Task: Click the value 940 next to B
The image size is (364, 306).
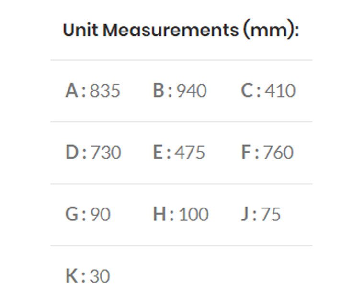Action: tap(192, 91)
